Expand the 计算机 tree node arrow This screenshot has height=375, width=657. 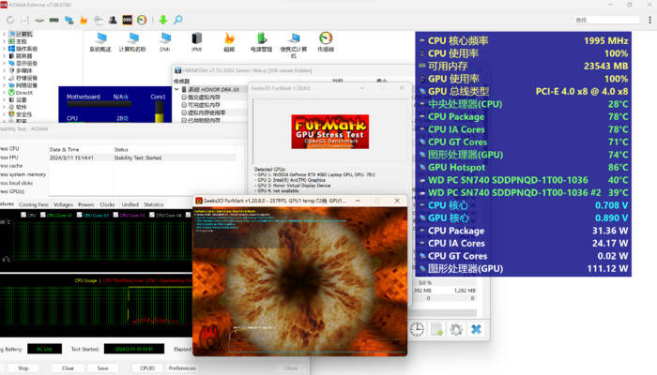(x=4, y=34)
